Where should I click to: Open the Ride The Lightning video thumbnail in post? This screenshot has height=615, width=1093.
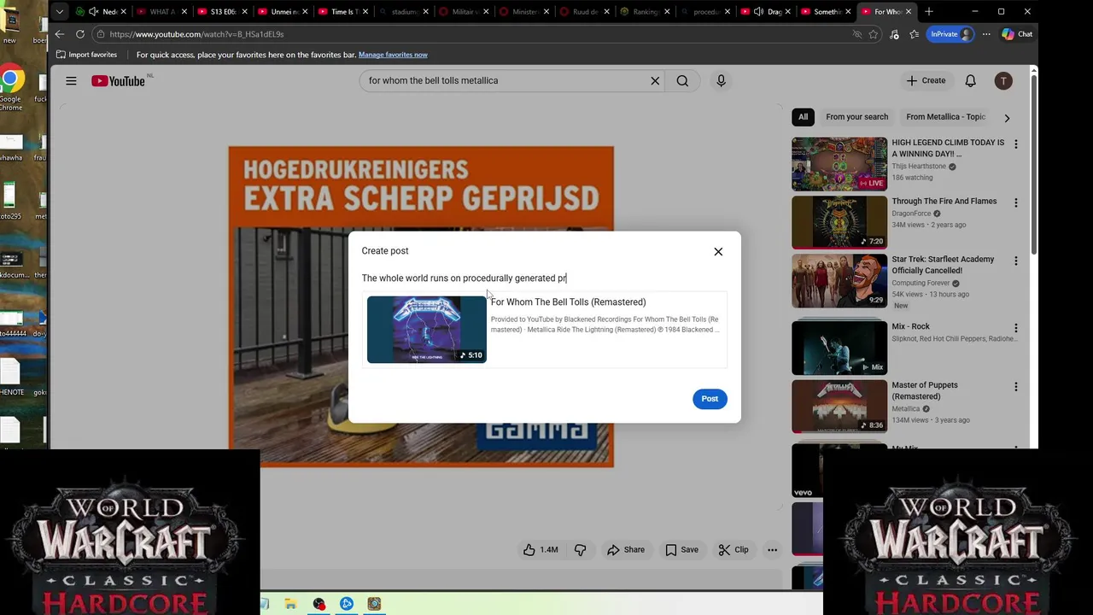(426, 330)
